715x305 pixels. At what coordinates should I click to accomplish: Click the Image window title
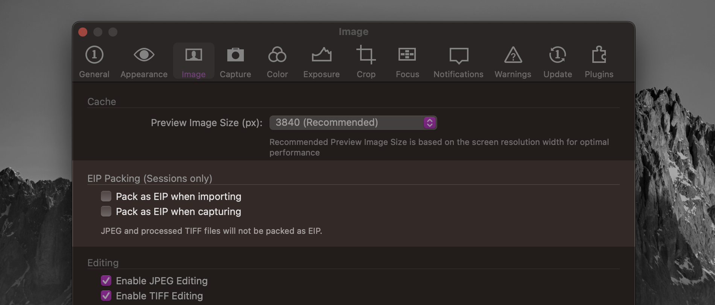pos(353,32)
